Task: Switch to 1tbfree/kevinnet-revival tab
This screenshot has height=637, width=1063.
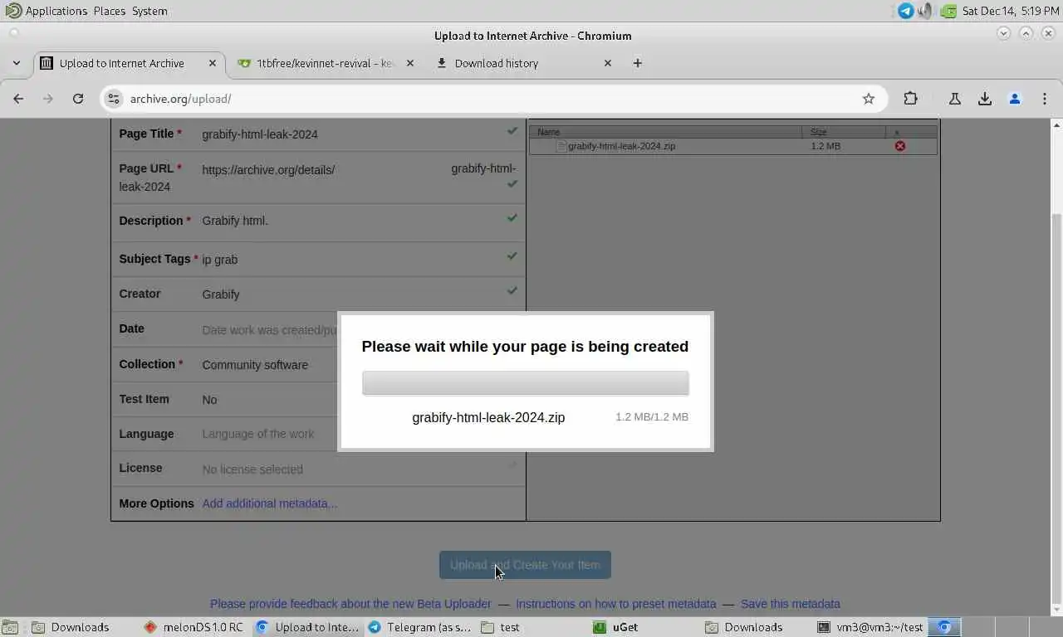Action: 326,63
